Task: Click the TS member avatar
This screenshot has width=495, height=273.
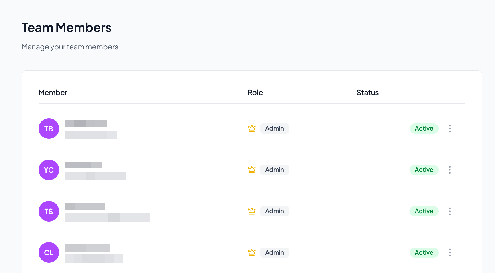Action: point(49,211)
